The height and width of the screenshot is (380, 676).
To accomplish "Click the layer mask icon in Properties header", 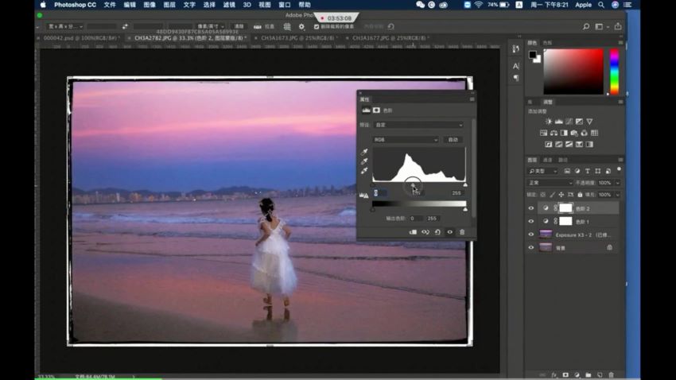I will point(376,111).
